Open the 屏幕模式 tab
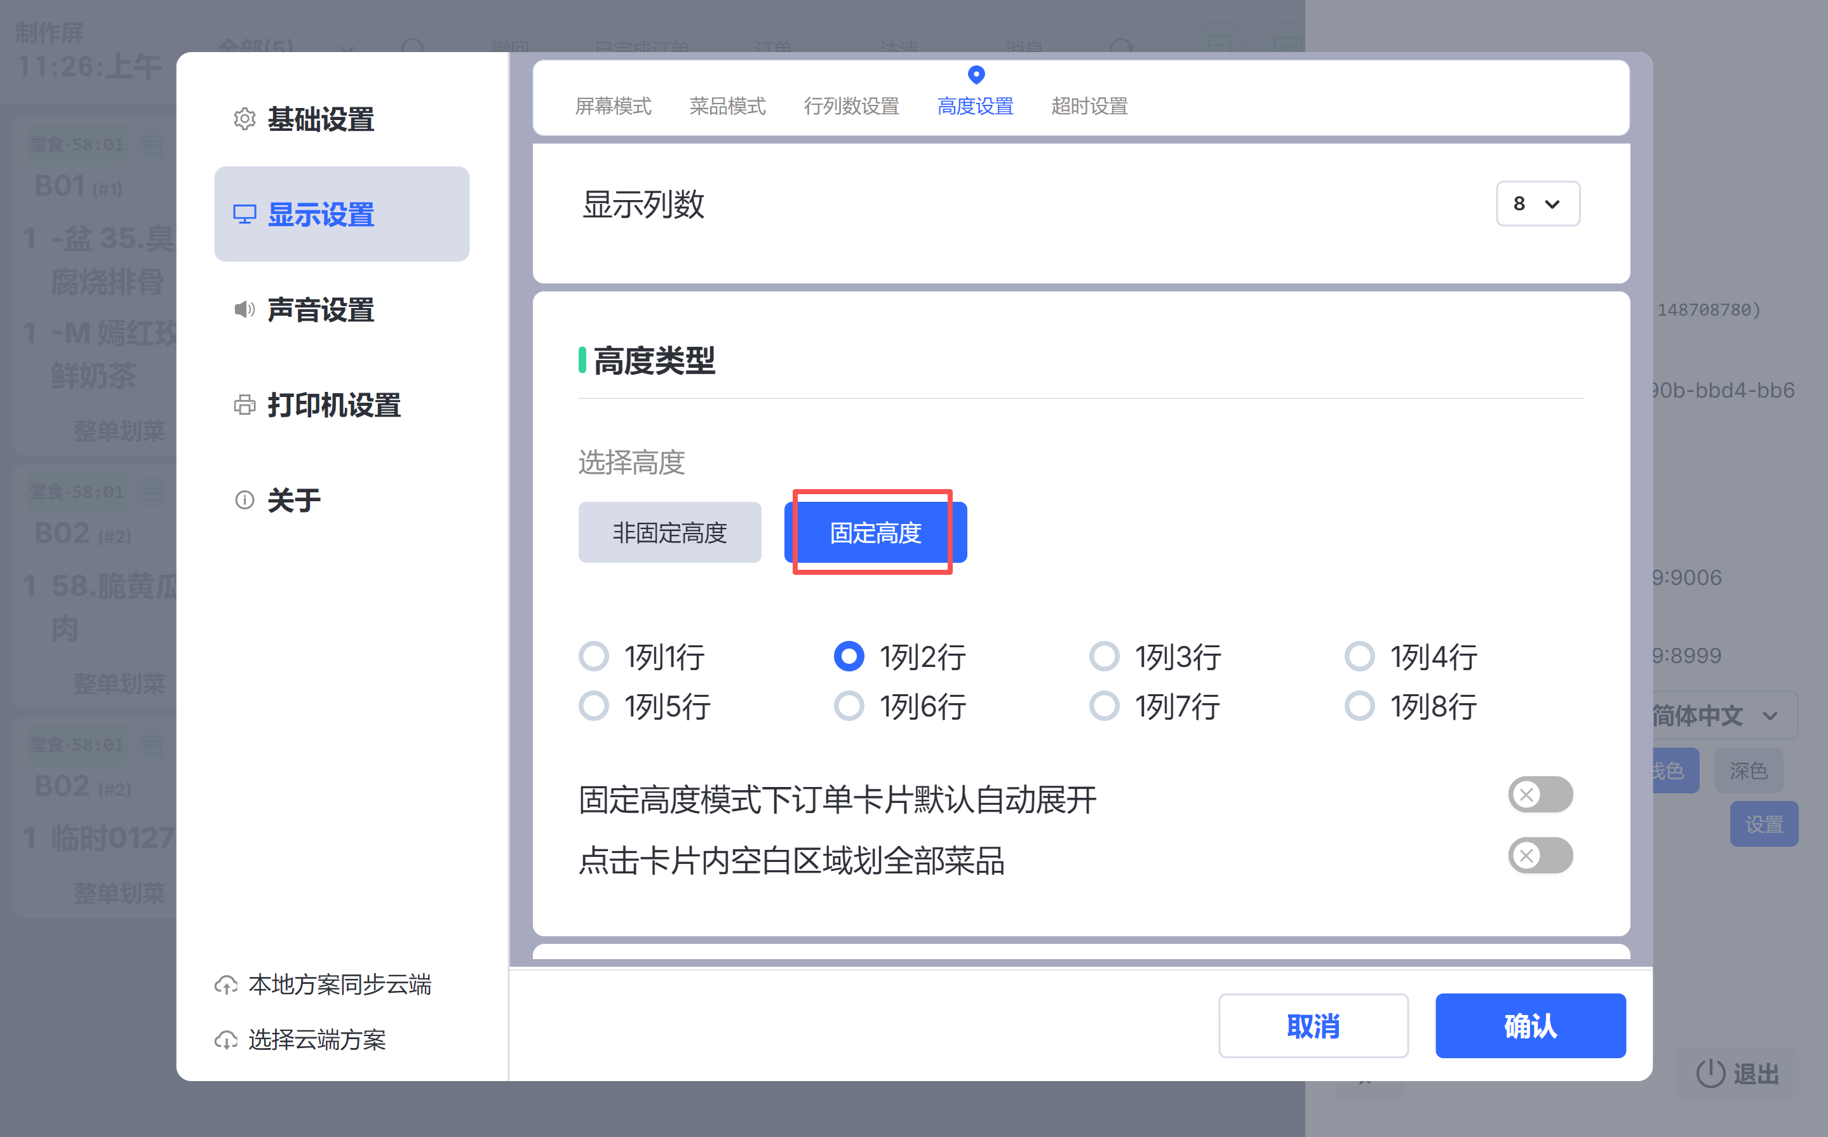Viewport: 1828px width, 1137px height. click(x=613, y=106)
